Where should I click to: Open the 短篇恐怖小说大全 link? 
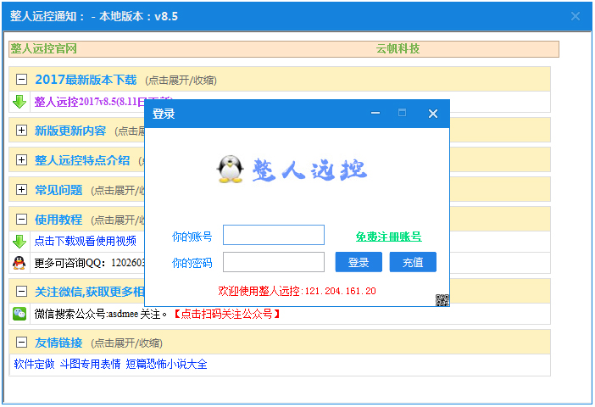pyautogui.click(x=167, y=364)
